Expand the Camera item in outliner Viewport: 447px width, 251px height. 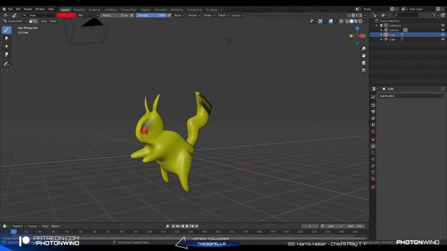point(381,30)
